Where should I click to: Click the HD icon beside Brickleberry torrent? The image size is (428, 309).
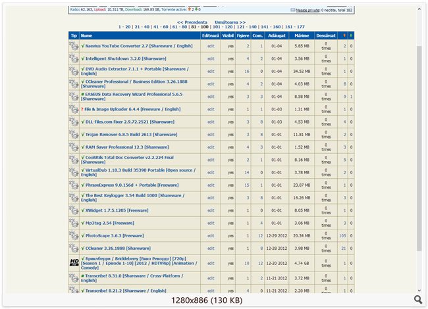click(74, 263)
